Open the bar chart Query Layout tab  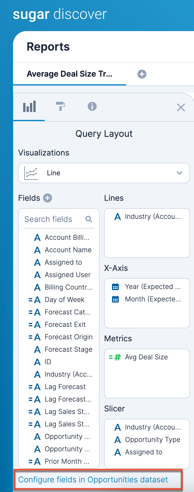(x=29, y=107)
